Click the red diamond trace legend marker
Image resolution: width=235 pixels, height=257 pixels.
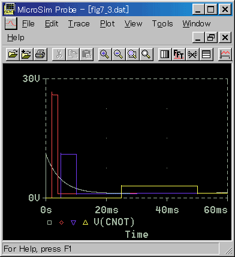(x=62, y=222)
